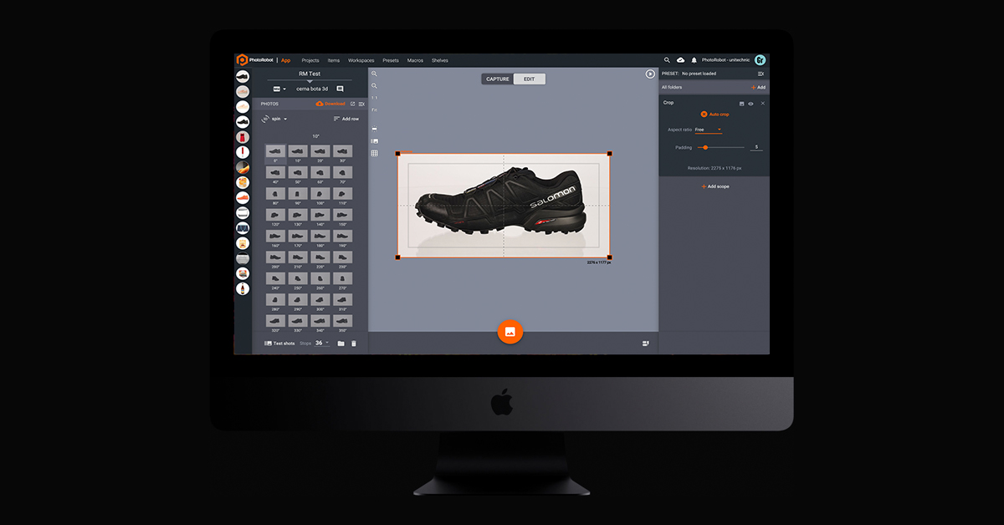Disable Auto crop in the Crop panel
This screenshot has height=525, width=1004.
point(704,115)
